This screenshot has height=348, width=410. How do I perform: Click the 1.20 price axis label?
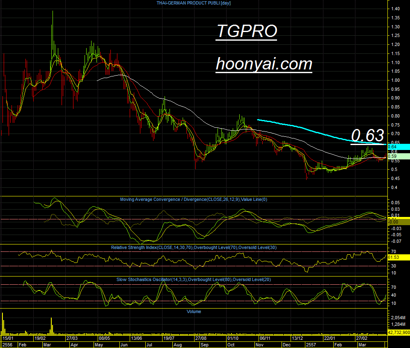(395, 44)
